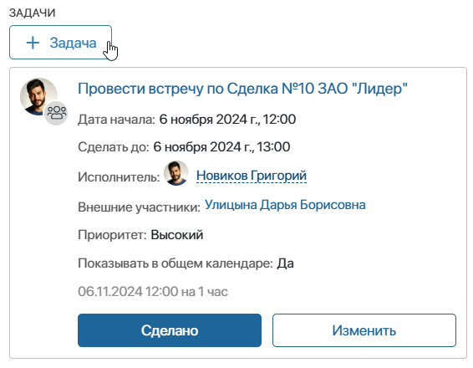
Task: Click small avatar beside Новиков Григорий
Action: pyautogui.click(x=176, y=173)
